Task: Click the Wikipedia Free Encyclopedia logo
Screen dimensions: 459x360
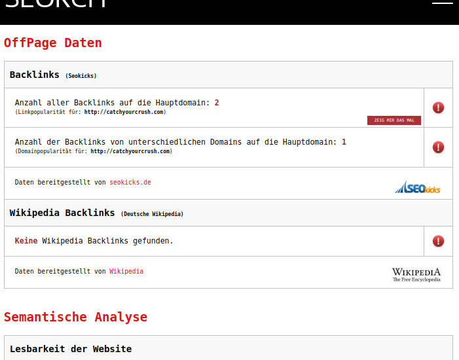Action: pyautogui.click(x=416, y=274)
